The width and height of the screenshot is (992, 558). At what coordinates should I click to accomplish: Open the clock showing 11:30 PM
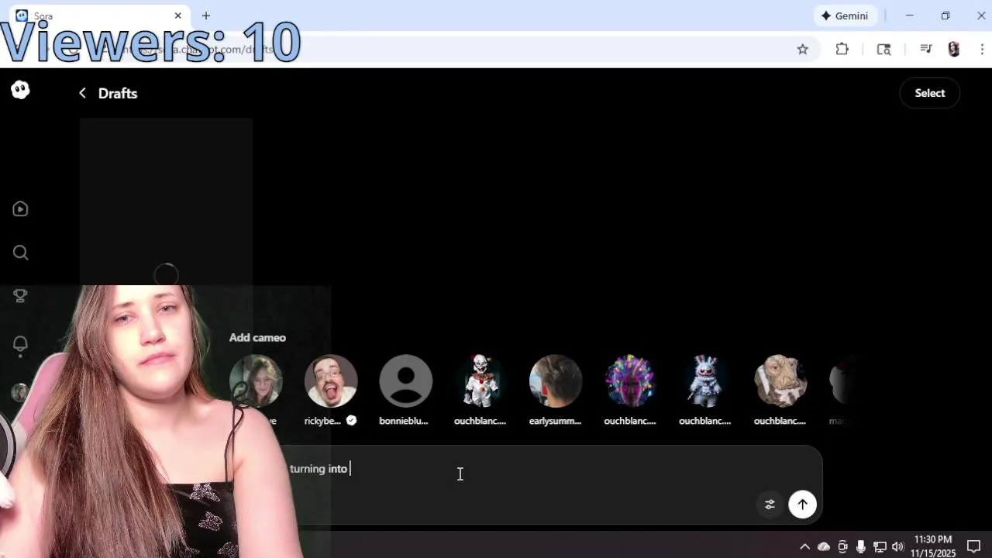coord(933,546)
